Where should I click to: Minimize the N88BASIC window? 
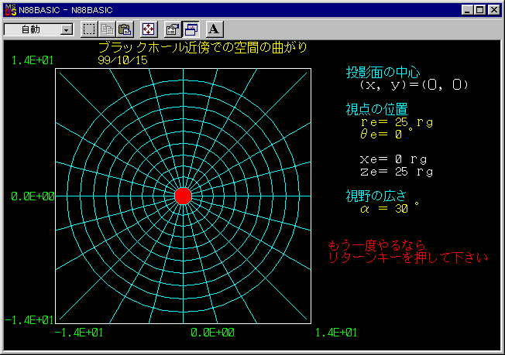click(x=466, y=10)
